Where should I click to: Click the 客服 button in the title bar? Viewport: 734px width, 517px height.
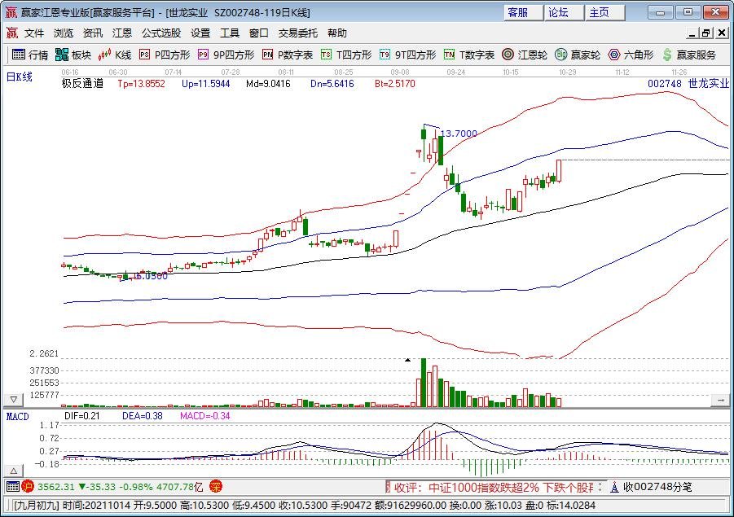[517, 12]
